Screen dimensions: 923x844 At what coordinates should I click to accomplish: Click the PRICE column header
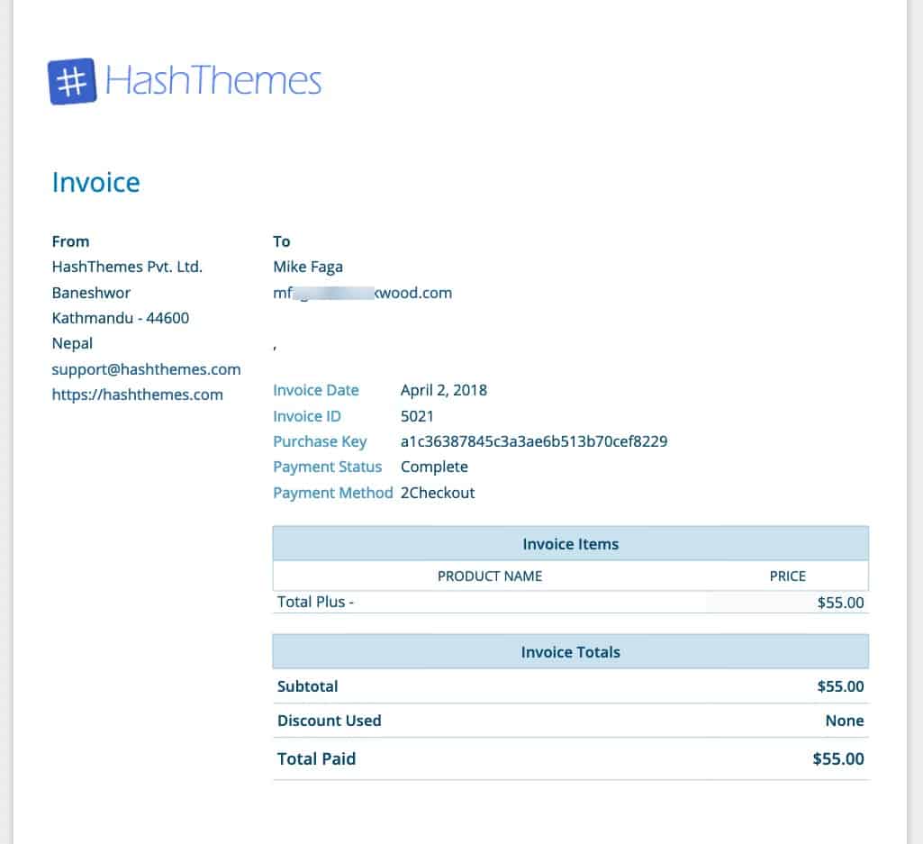[x=788, y=576]
